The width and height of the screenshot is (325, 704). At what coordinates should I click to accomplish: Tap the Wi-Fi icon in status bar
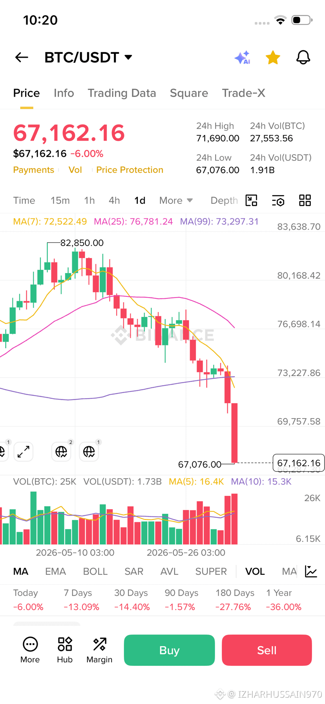pyautogui.click(x=280, y=20)
